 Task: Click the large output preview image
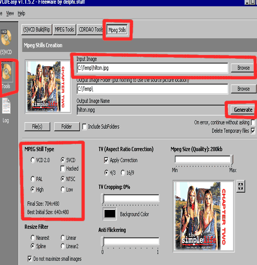203,216
